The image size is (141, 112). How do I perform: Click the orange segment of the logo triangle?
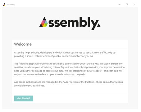click(x=43, y=25)
